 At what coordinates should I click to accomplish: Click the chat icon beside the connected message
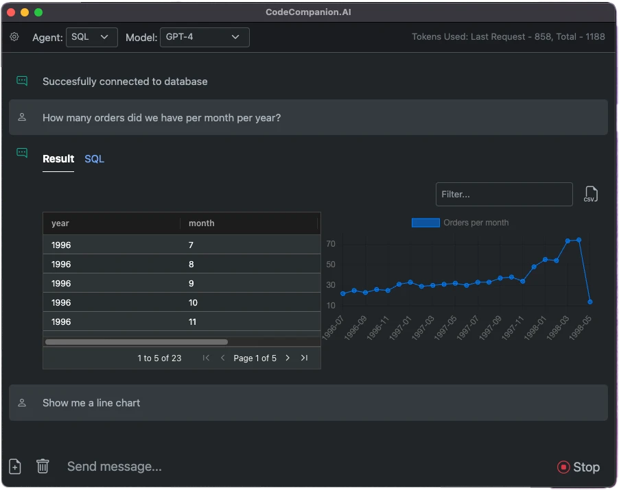(22, 81)
